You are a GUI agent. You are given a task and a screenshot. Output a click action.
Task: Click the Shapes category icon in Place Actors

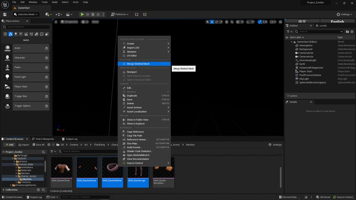pyautogui.click(x=21, y=34)
